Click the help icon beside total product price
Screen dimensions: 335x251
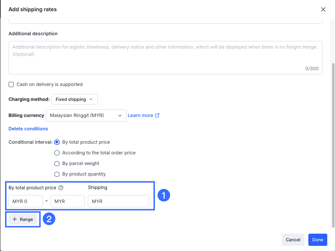pyautogui.click(x=61, y=188)
